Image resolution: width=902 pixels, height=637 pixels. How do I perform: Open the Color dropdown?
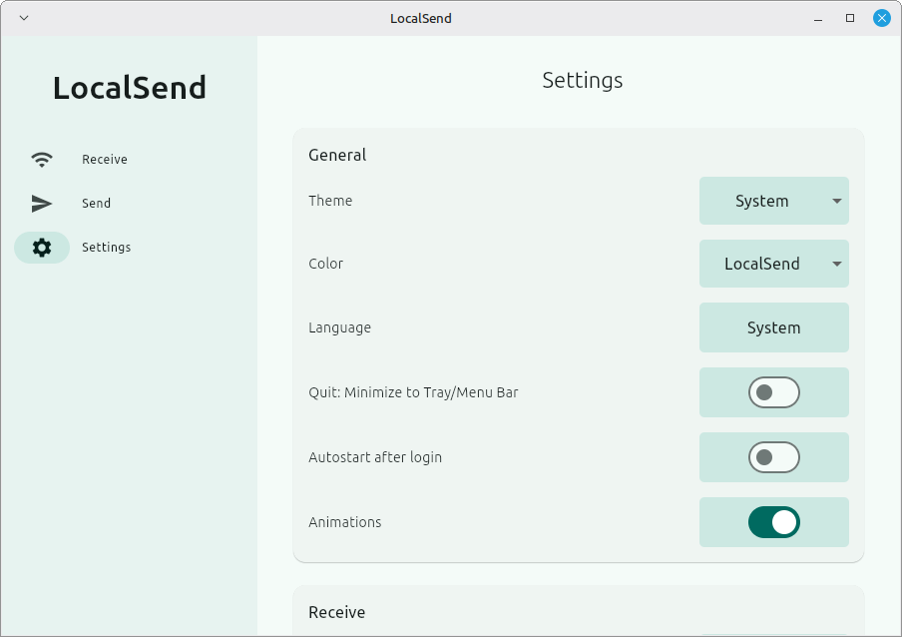point(773,264)
